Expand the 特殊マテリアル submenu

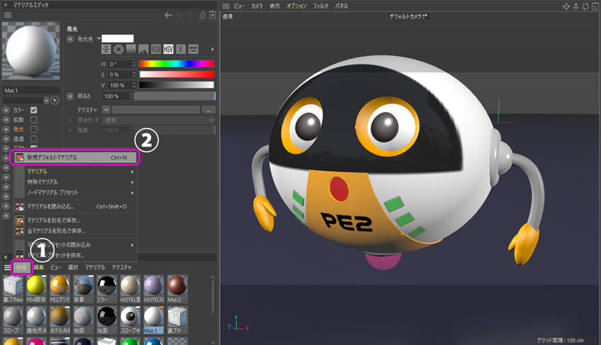tap(77, 182)
